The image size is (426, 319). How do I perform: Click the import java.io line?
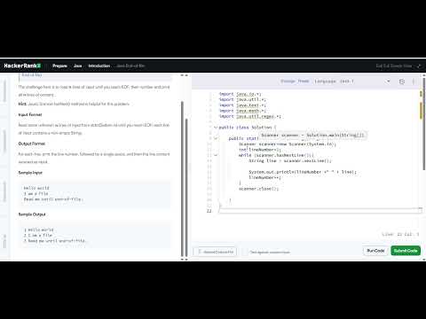click(x=241, y=94)
